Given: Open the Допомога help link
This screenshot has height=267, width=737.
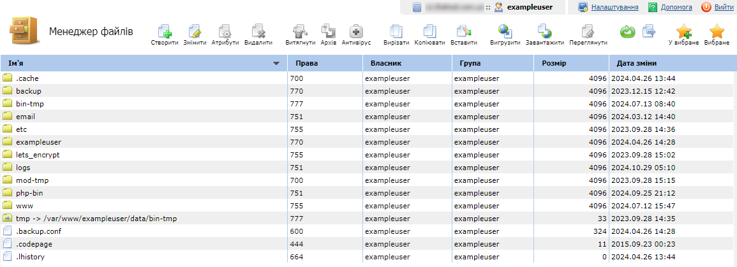Looking at the screenshot, I should (676, 7).
